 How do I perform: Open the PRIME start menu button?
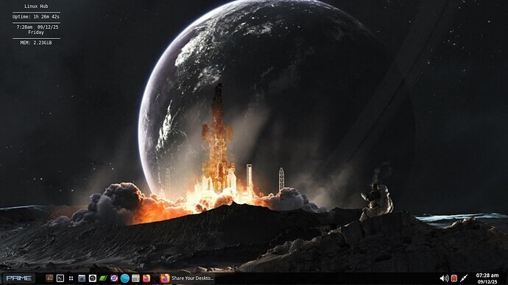click(19, 278)
